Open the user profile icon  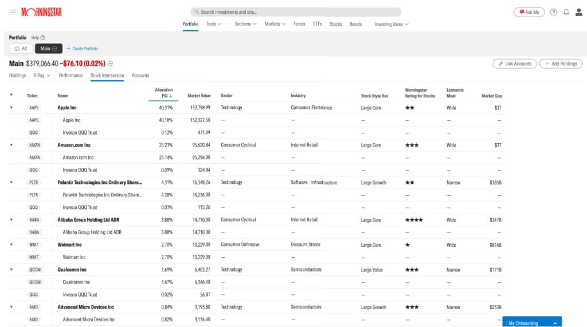(579, 12)
